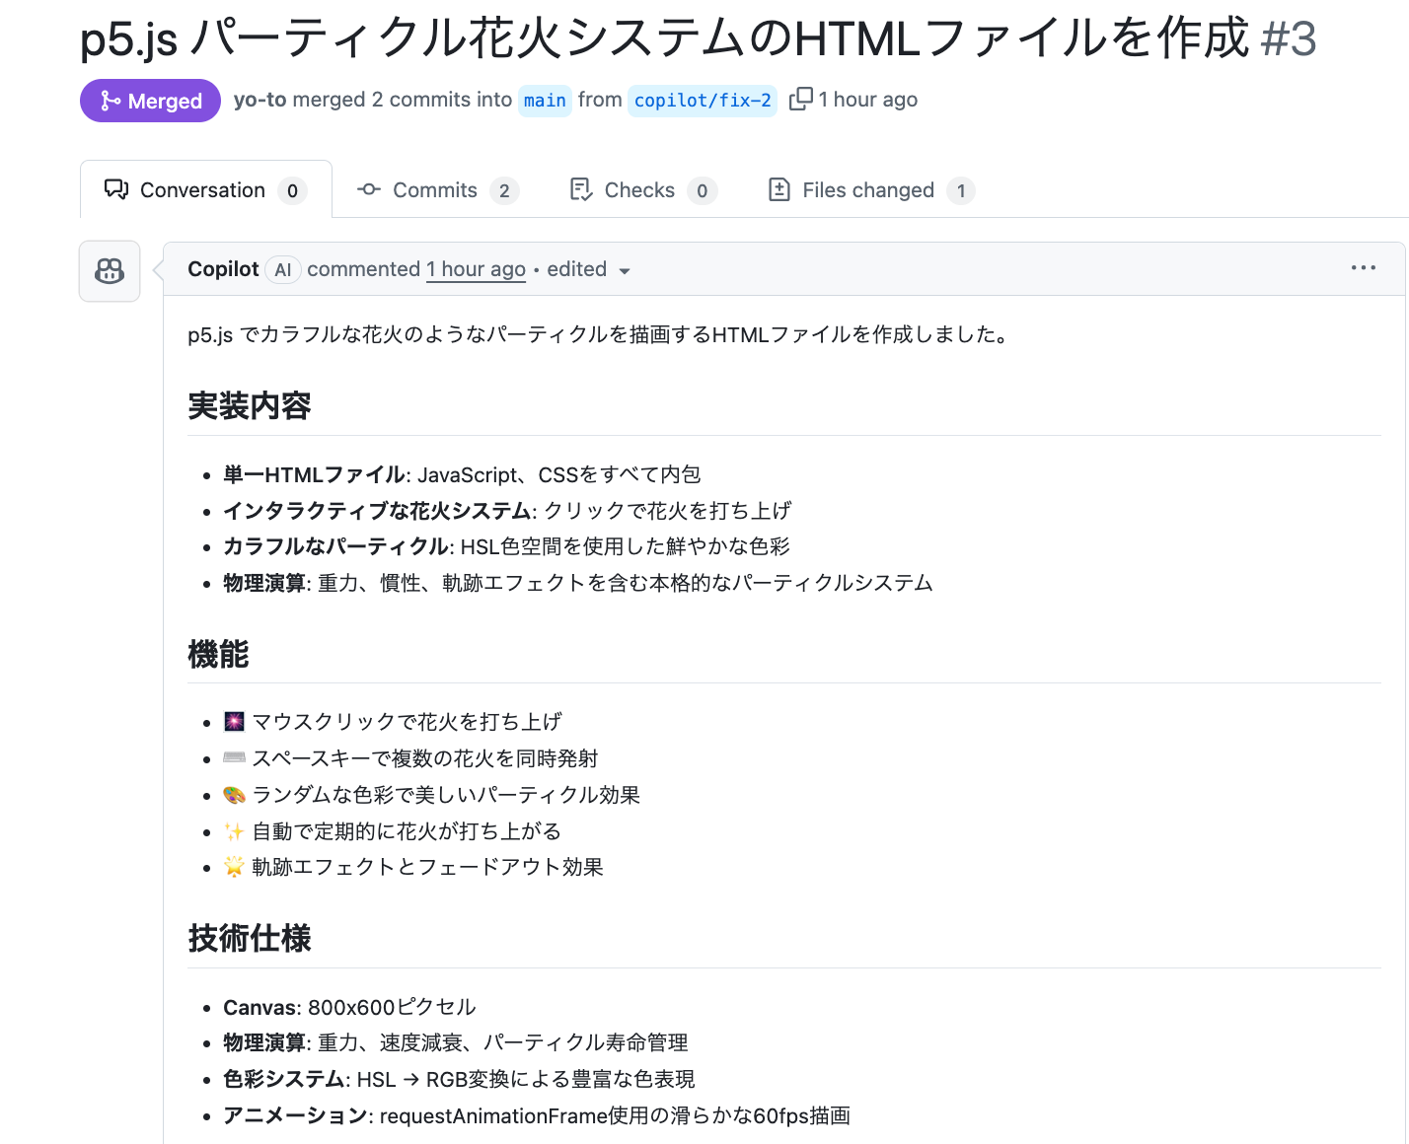
Task: Click the '1 hour ago' comment timestamp
Action: [476, 269]
